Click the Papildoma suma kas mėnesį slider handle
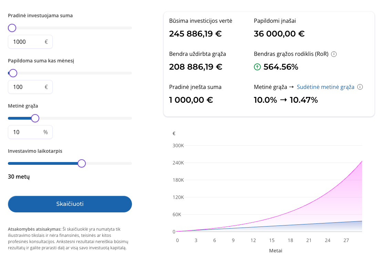This screenshot has height=261, width=380. click(13, 73)
